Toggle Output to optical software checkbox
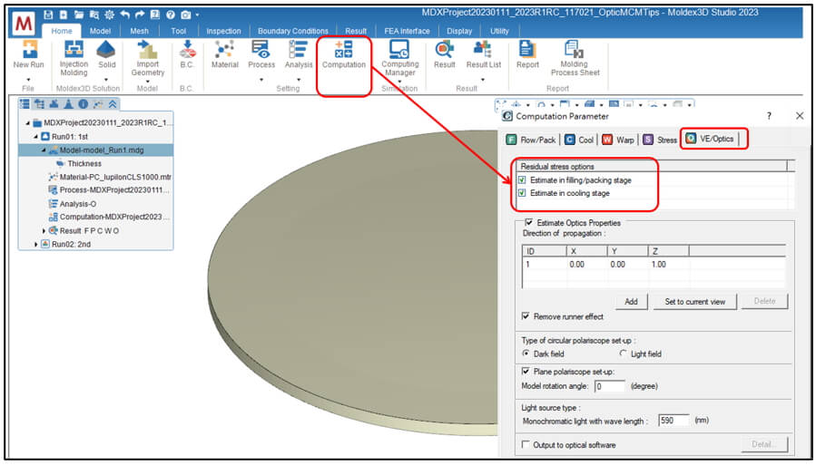The image size is (816, 465). tap(526, 445)
